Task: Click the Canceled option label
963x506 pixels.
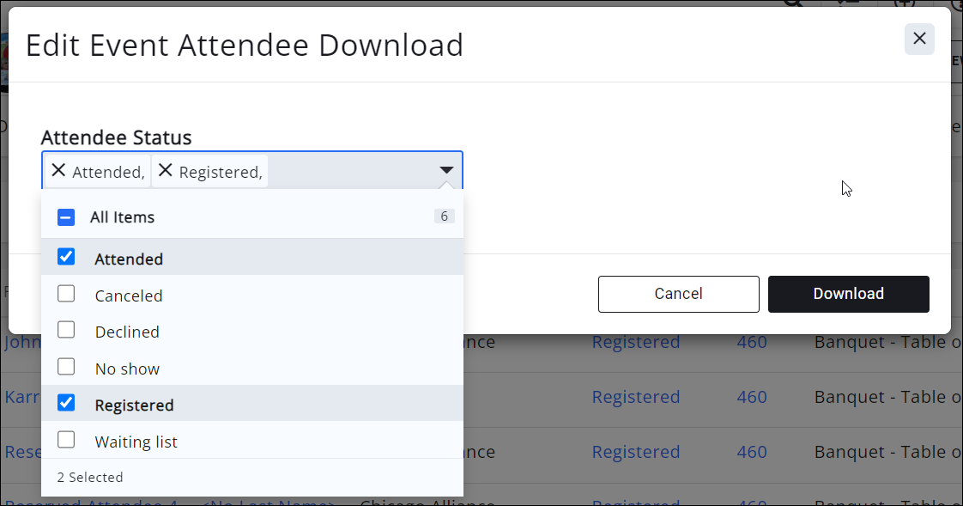Action: tap(129, 296)
